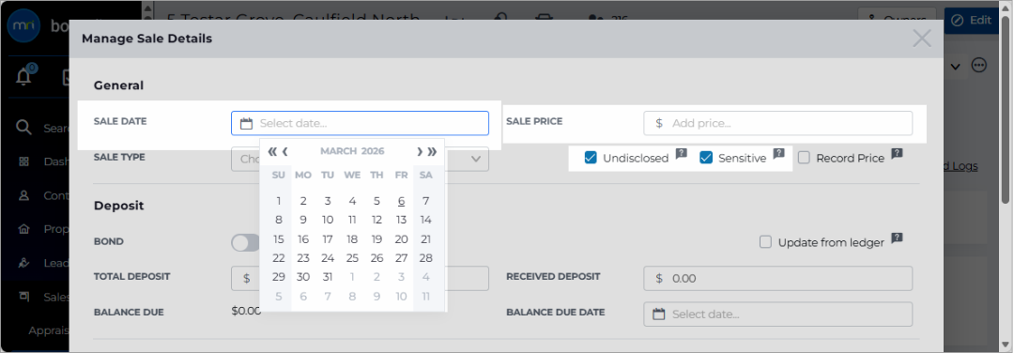The image size is (1014, 353).
Task: Click the Appraisals item in sidebar
Action: pyautogui.click(x=49, y=330)
